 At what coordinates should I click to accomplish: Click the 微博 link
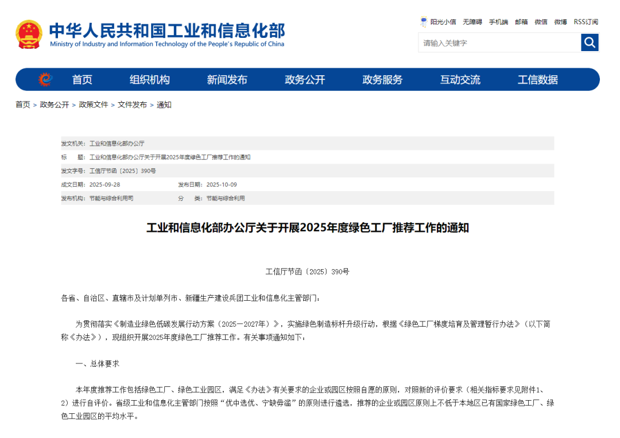point(560,22)
